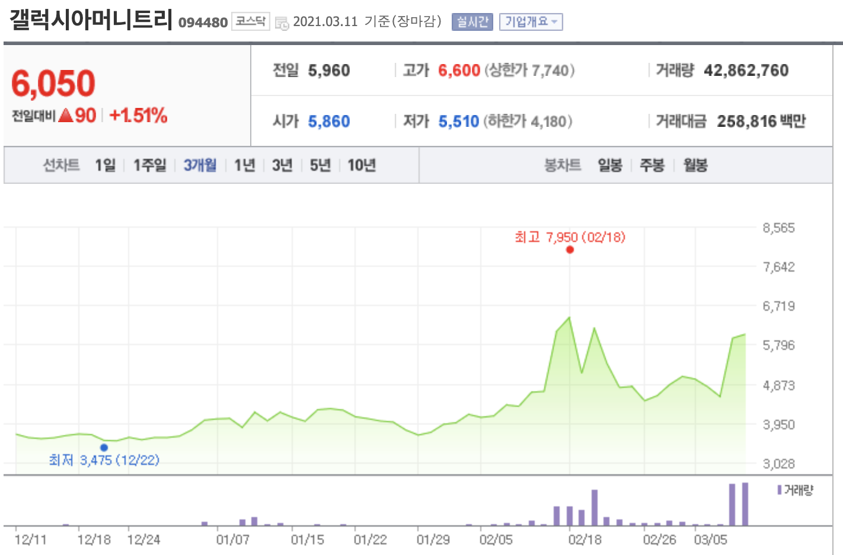Click the 03/05 x-axis date label
Viewport: 843px width, 555px height.
point(710,540)
